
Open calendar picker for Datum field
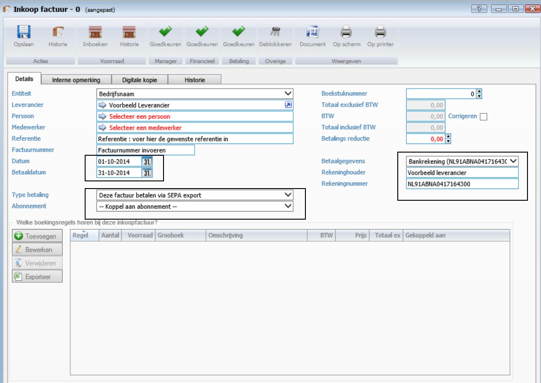coord(147,161)
